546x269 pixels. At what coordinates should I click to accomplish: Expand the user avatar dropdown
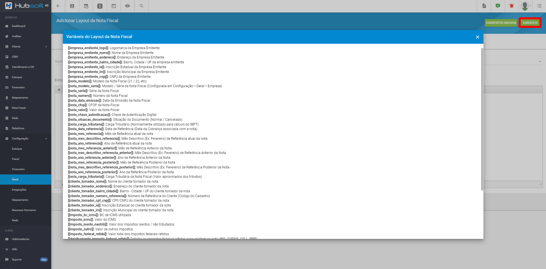(526, 6)
